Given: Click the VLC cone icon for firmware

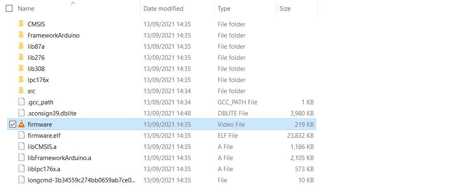Looking at the screenshot, I should tap(21, 124).
